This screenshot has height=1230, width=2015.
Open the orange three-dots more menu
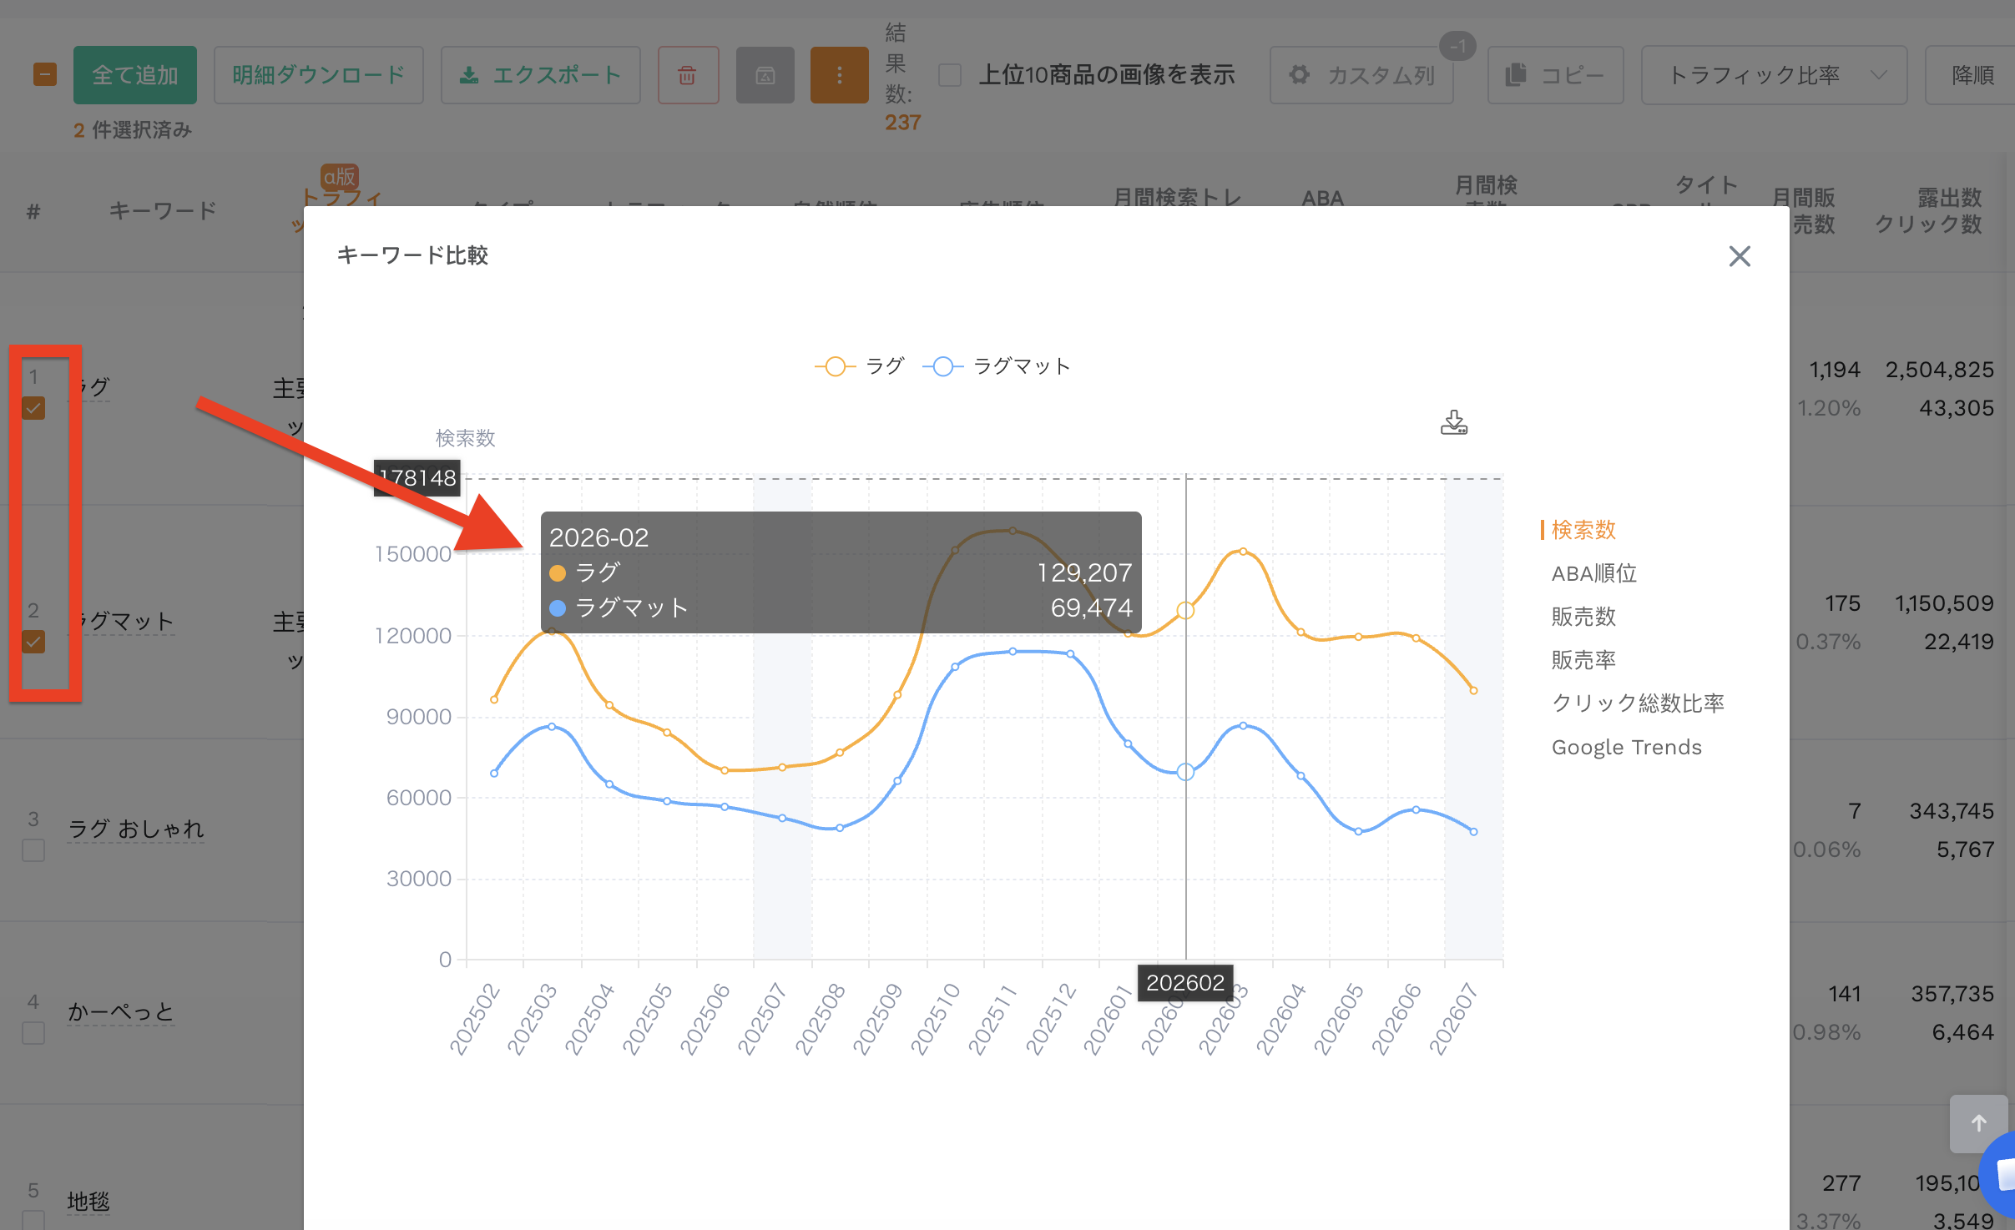click(x=839, y=75)
